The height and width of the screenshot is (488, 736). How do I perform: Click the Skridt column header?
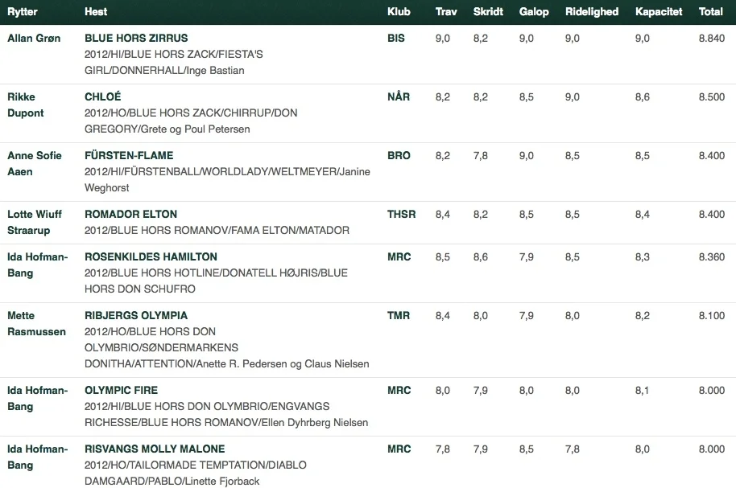click(x=488, y=12)
